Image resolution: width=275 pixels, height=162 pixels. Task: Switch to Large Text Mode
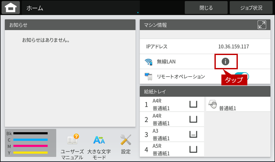pos(99,147)
